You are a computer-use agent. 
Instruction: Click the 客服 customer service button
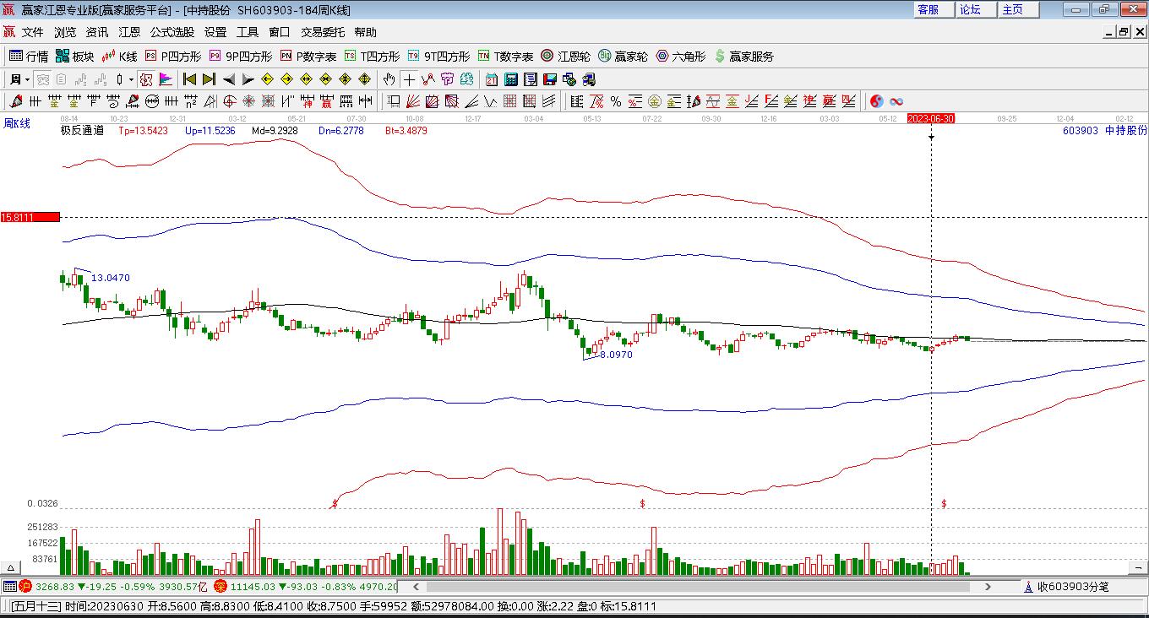[x=928, y=9]
